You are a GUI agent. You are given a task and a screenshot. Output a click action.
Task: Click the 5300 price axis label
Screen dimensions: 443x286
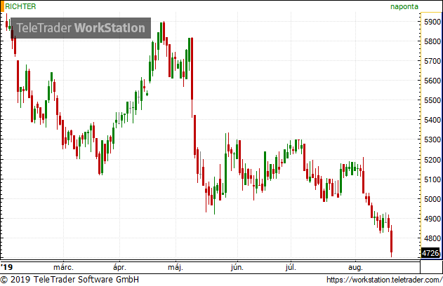[x=432, y=139]
